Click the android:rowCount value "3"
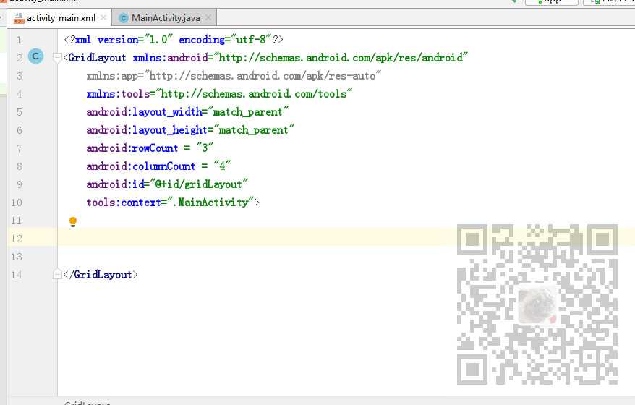The height and width of the screenshot is (405, 635). tap(205, 148)
